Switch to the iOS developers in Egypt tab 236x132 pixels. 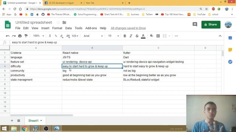pos(63,3)
